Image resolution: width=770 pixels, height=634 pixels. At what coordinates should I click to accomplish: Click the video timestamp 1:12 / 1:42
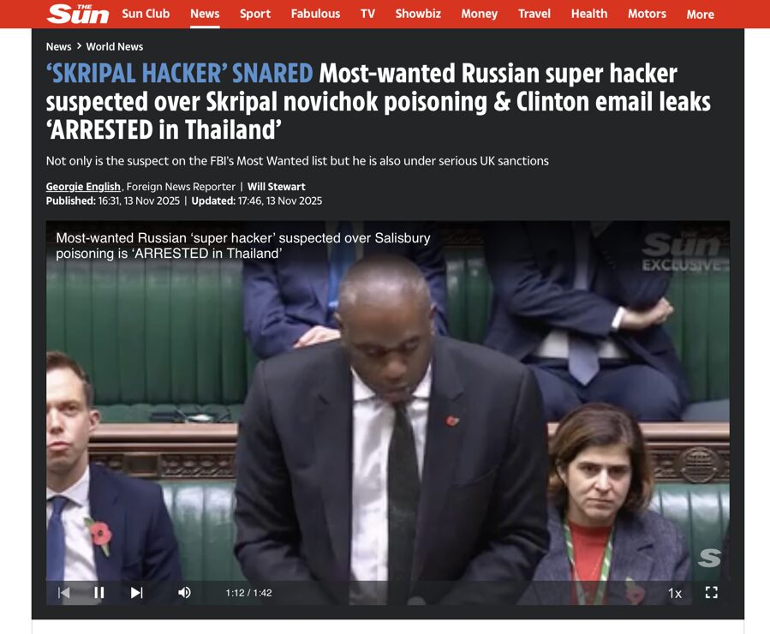(x=248, y=593)
